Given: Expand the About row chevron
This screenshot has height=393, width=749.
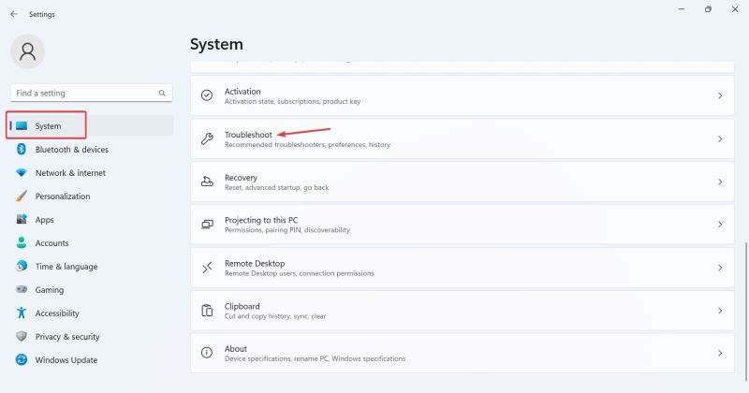Looking at the screenshot, I should point(720,354).
